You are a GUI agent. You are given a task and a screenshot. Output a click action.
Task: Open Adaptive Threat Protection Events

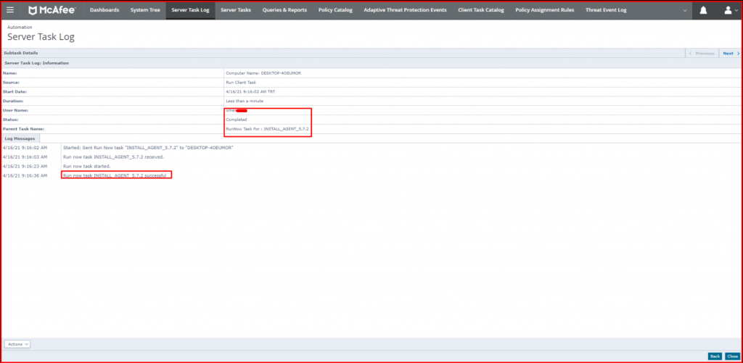tap(405, 10)
